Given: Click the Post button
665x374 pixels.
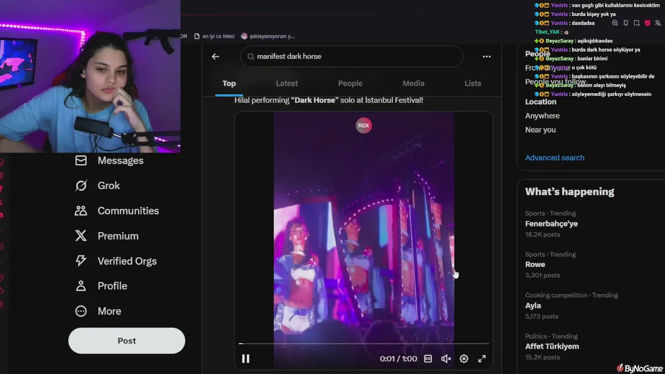Looking at the screenshot, I should tap(127, 341).
